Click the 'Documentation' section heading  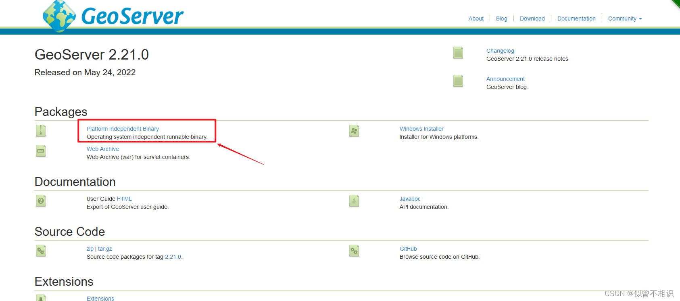(x=75, y=181)
